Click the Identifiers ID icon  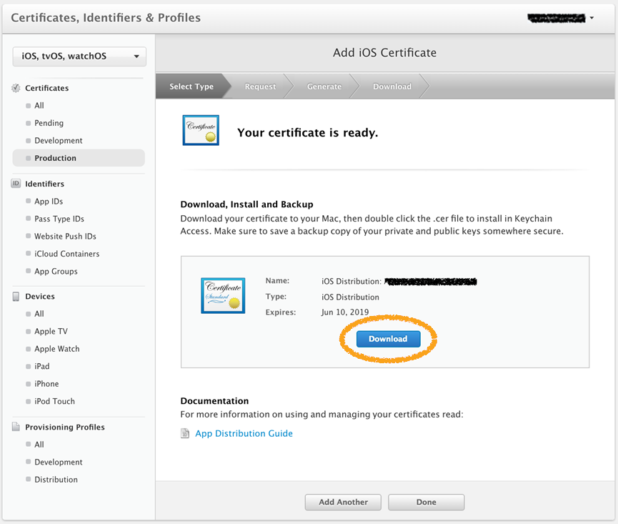pos(16,183)
